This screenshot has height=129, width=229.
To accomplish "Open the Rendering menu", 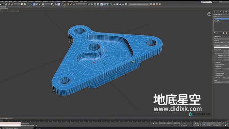I will point(45,2).
